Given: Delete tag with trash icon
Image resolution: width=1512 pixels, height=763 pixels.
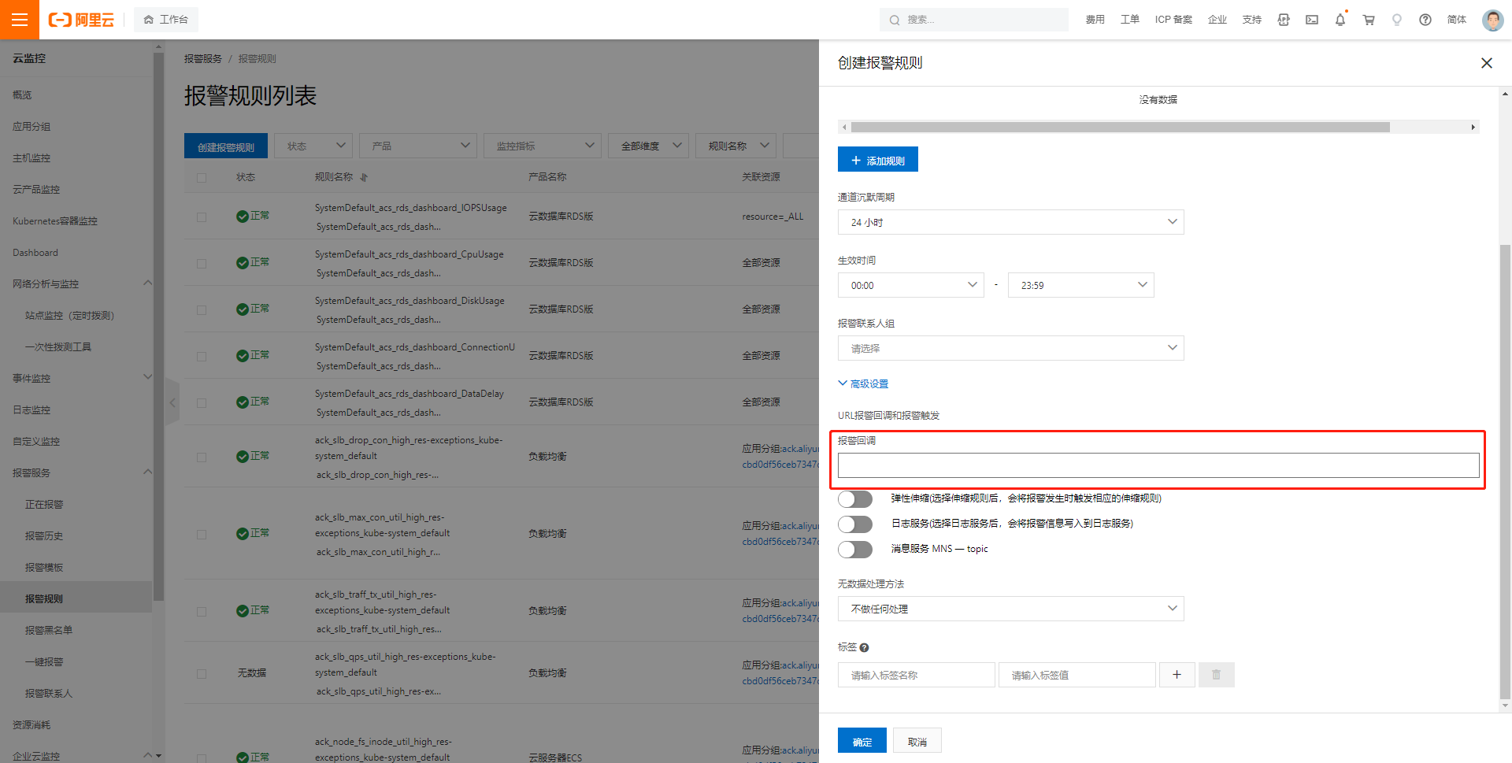Looking at the screenshot, I should click(1217, 675).
